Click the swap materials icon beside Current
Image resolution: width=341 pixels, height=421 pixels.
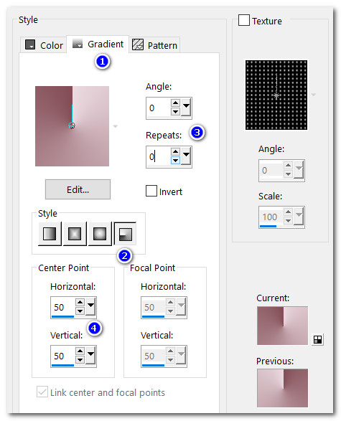coord(317,340)
